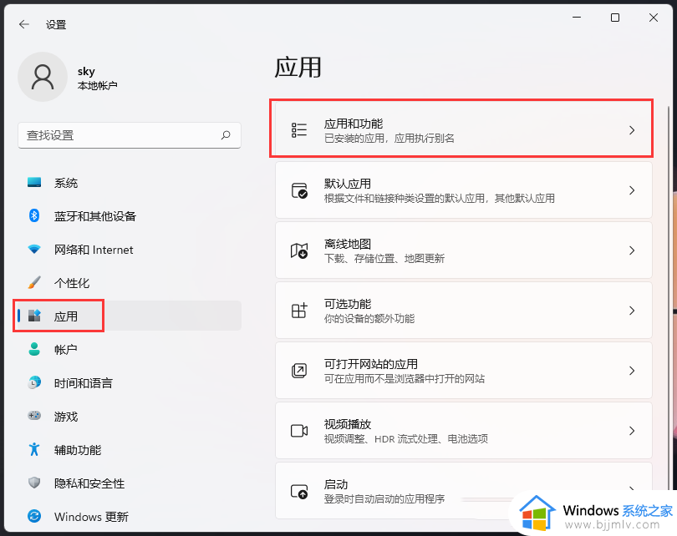Open 视频播放 settings card

point(463,430)
